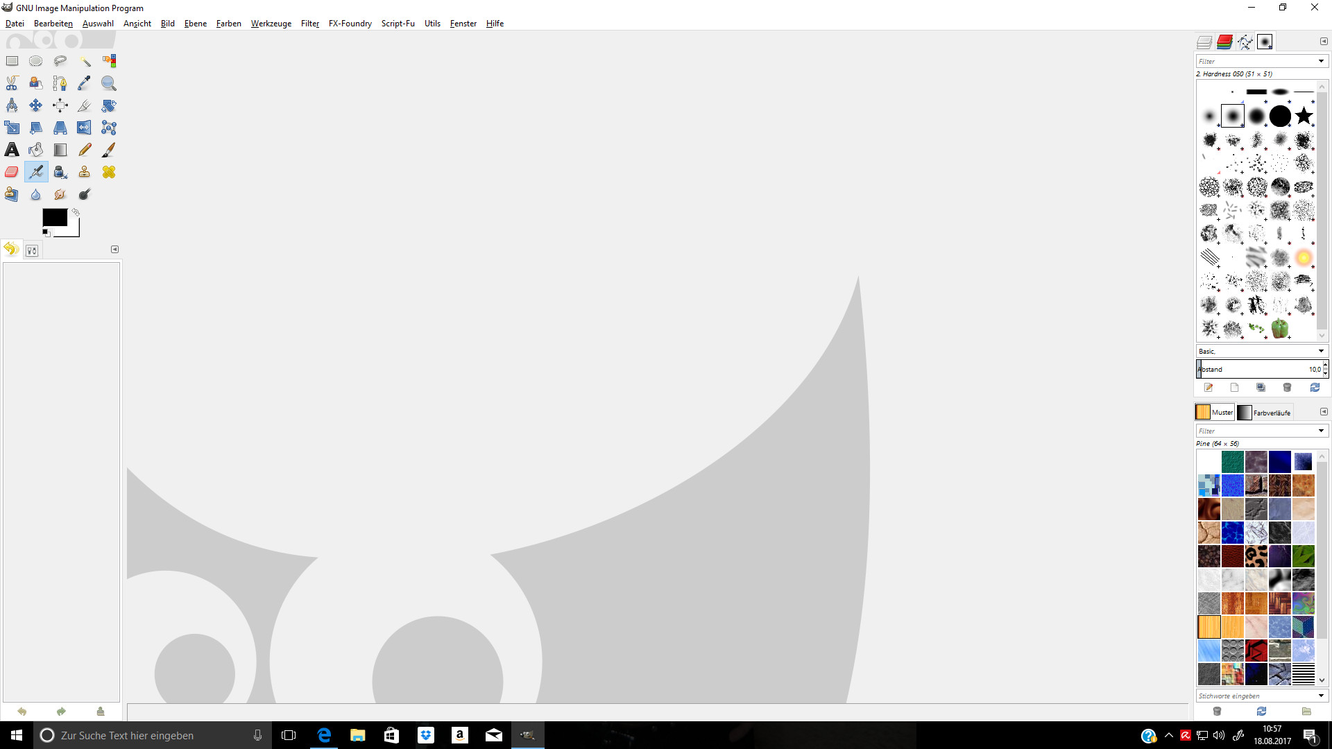Open Microsoft Edge from taskbar

(x=324, y=735)
